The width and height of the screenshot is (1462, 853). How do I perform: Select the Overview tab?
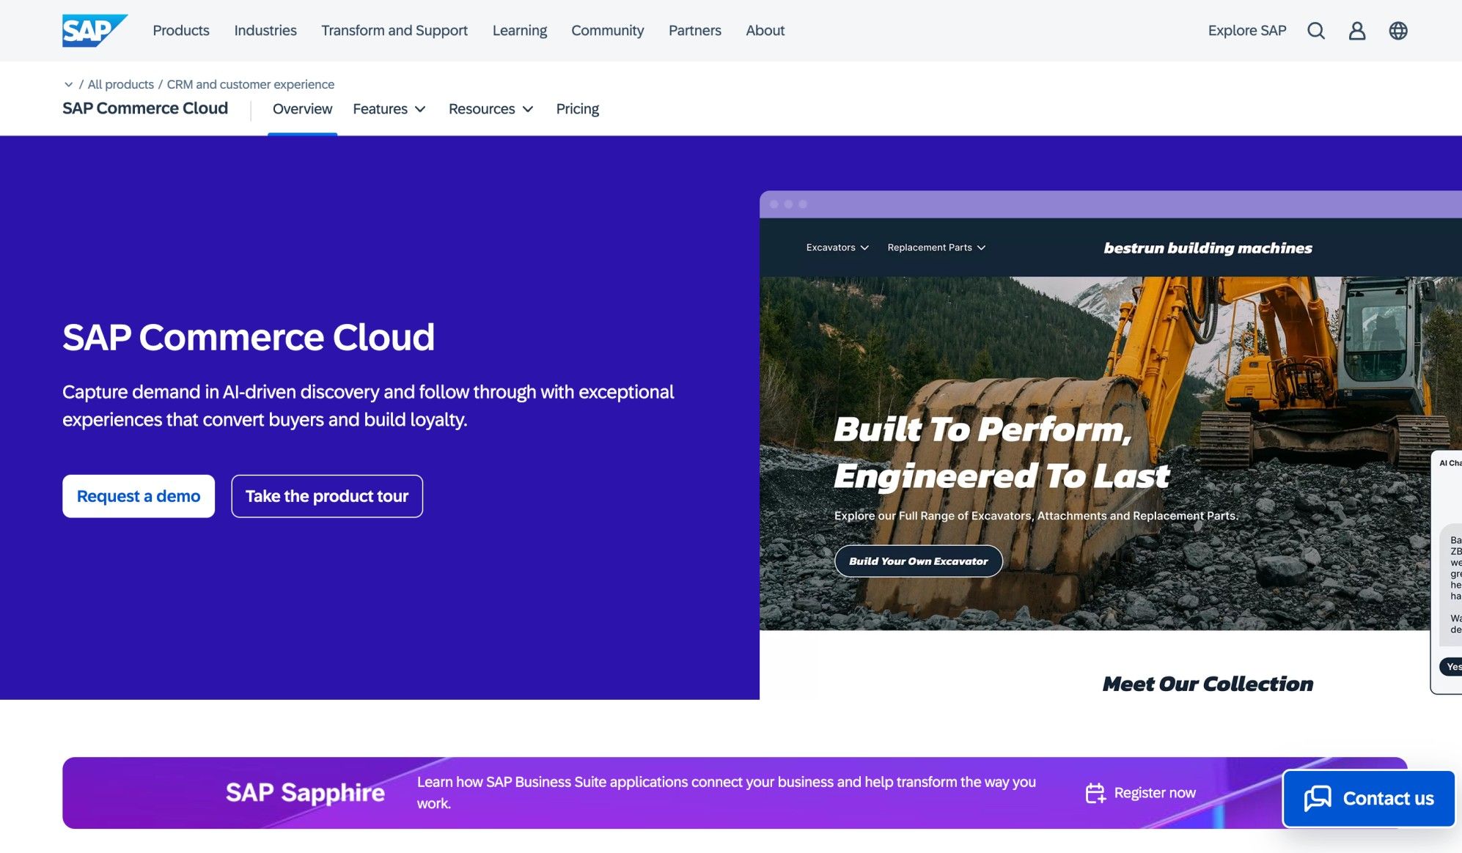(302, 108)
